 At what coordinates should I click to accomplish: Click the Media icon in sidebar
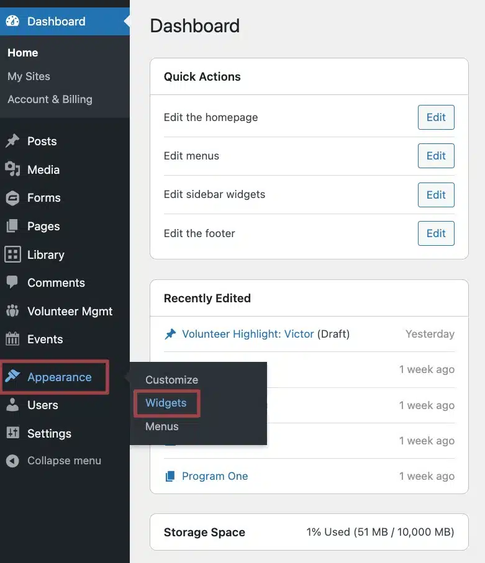click(12, 169)
